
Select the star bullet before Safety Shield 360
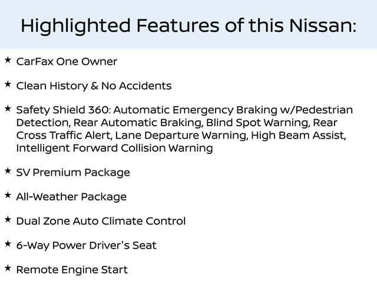(x=7, y=109)
